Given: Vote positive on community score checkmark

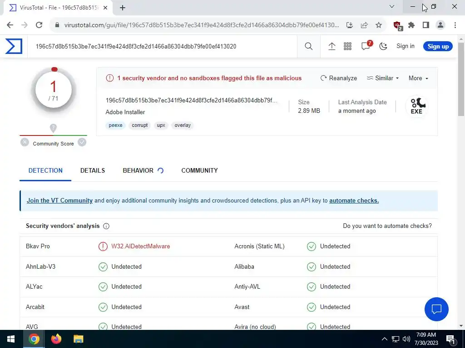Looking at the screenshot, I should pos(82,142).
